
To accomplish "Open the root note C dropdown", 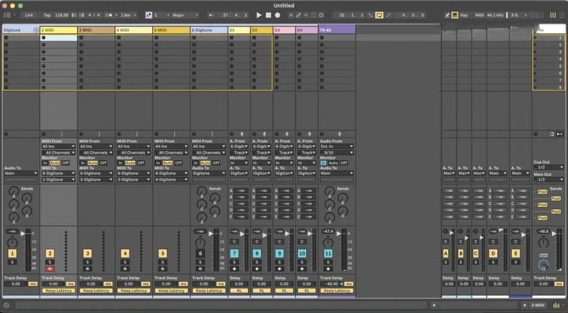I will [161, 15].
